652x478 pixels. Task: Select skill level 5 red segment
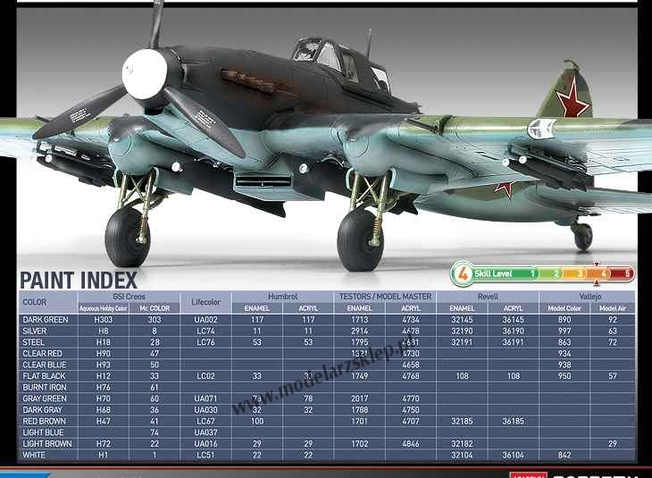pos(627,273)
